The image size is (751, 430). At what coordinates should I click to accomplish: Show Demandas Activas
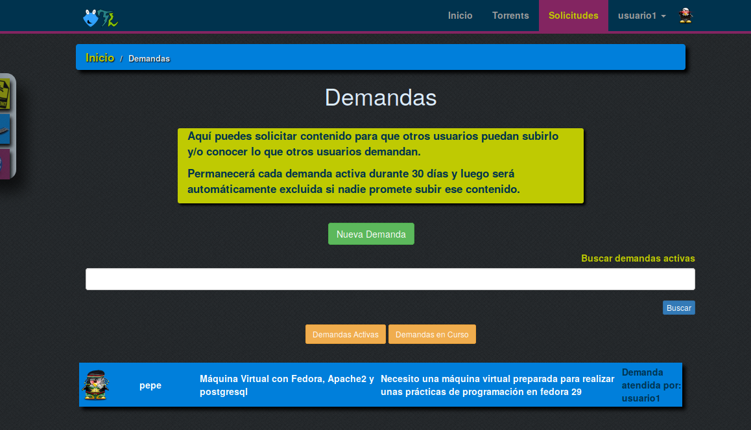345,334
